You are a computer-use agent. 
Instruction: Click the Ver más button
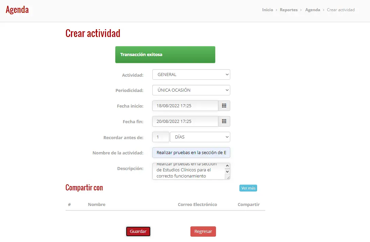(248, 188)
